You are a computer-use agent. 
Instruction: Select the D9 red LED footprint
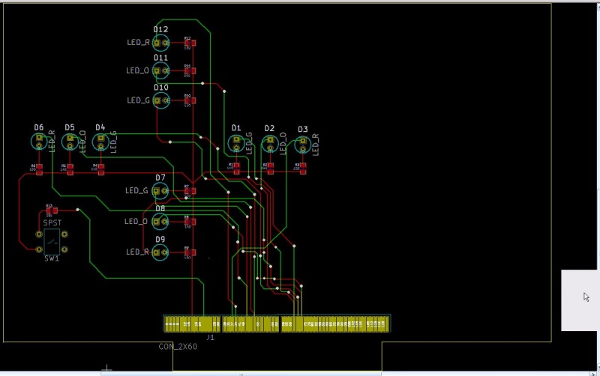pyautogui.click(x=160, y=252)
